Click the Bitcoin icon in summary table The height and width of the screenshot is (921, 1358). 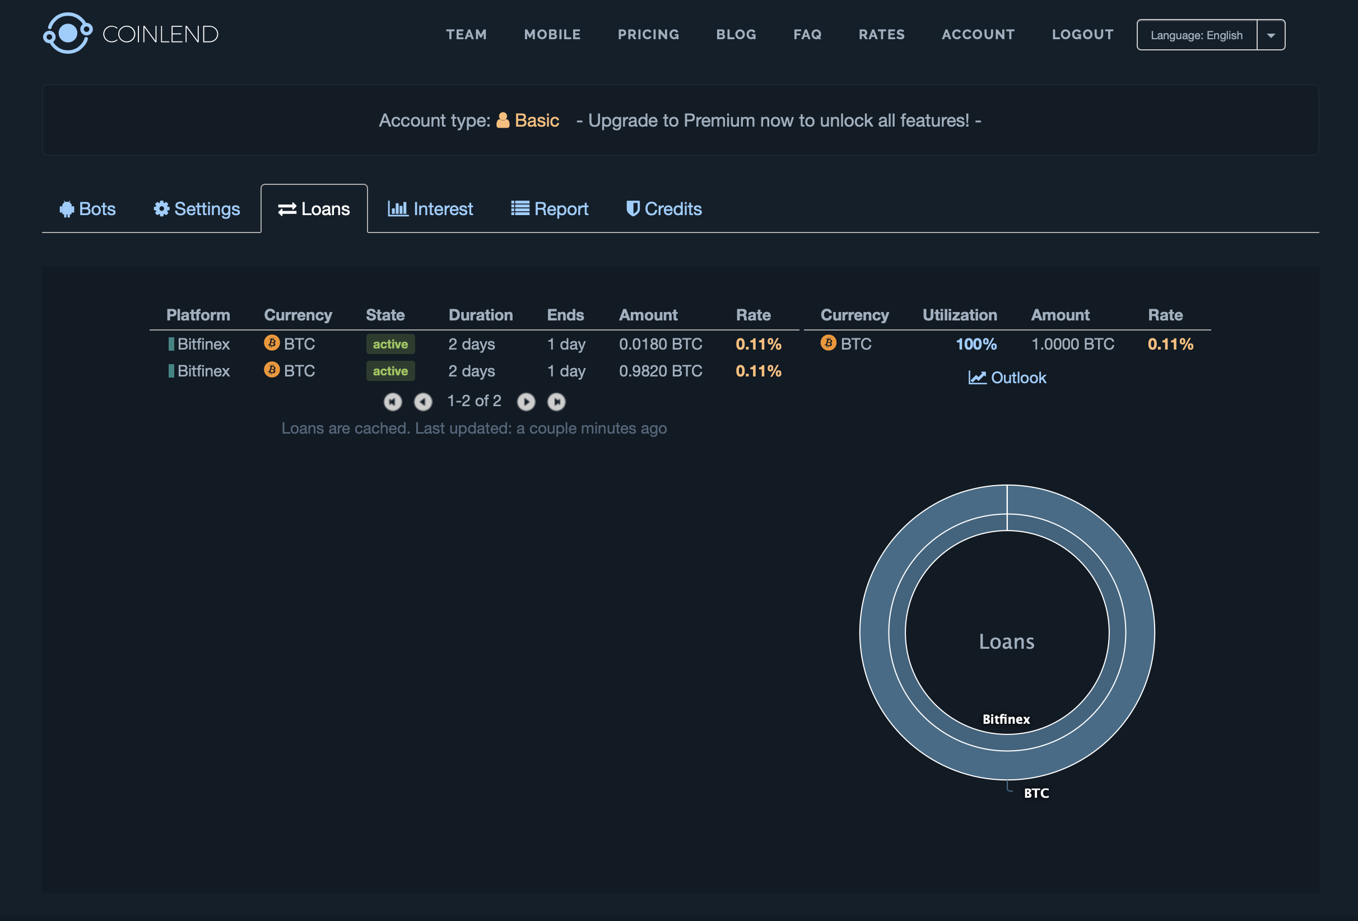tap(828, 342)
